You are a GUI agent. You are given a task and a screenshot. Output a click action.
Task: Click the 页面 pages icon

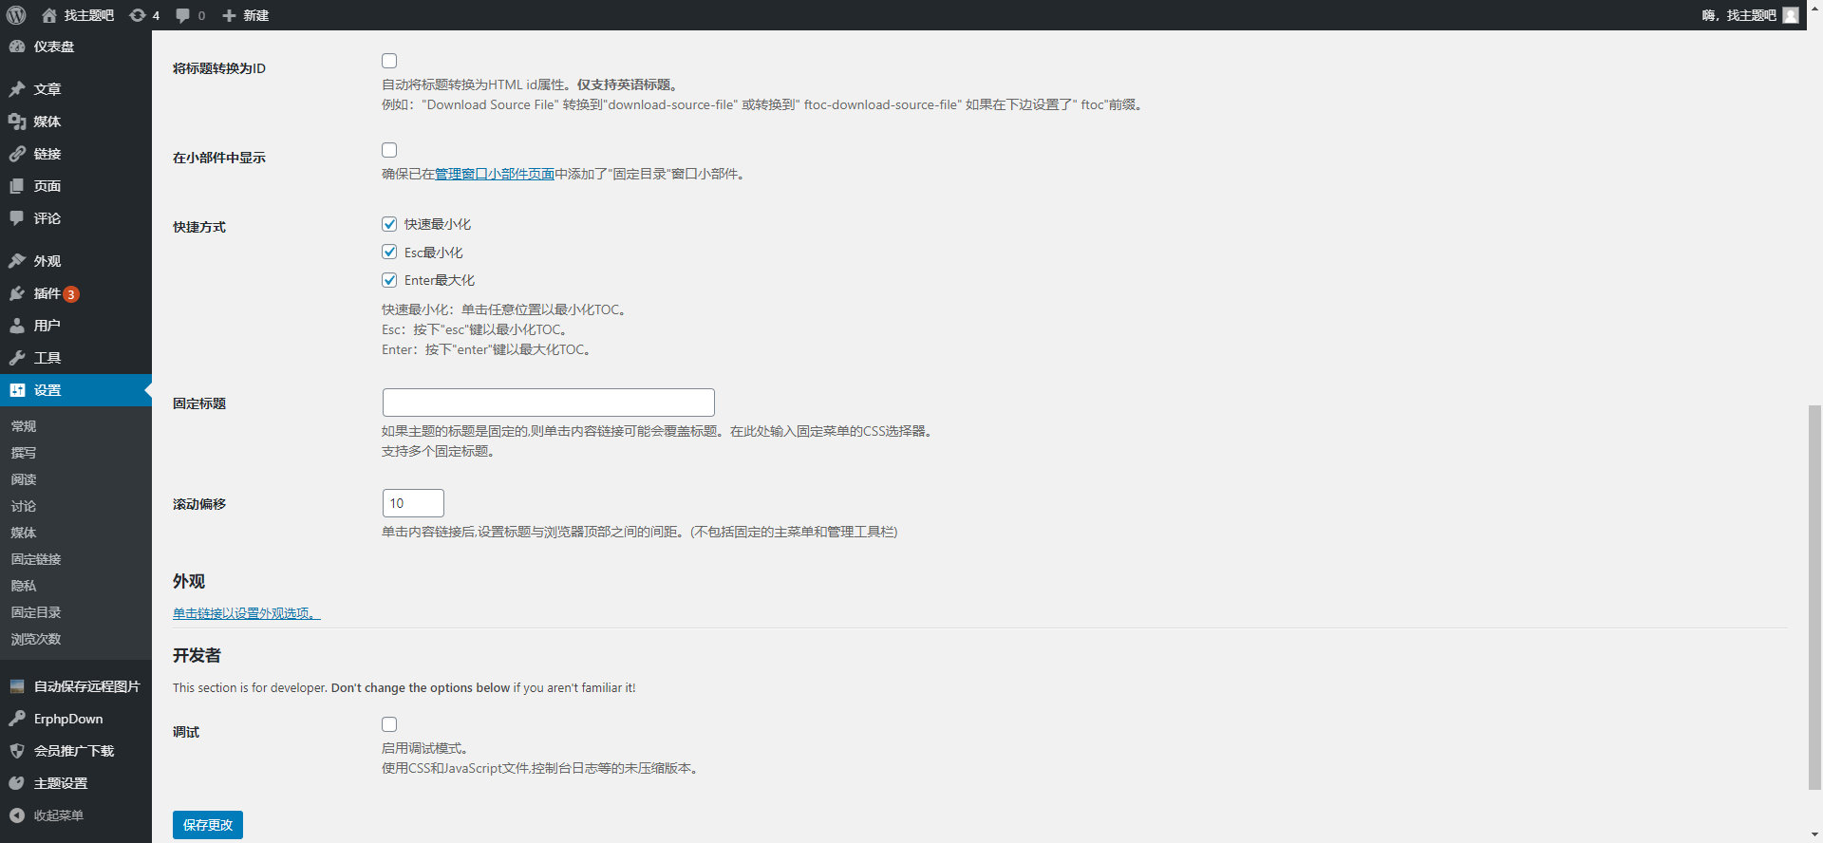pos(17,186)
